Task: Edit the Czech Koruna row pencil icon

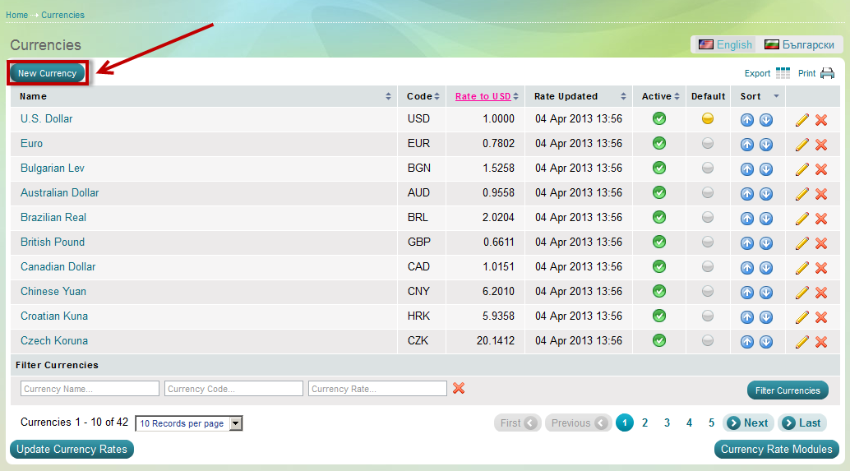Action: (802, 342)
